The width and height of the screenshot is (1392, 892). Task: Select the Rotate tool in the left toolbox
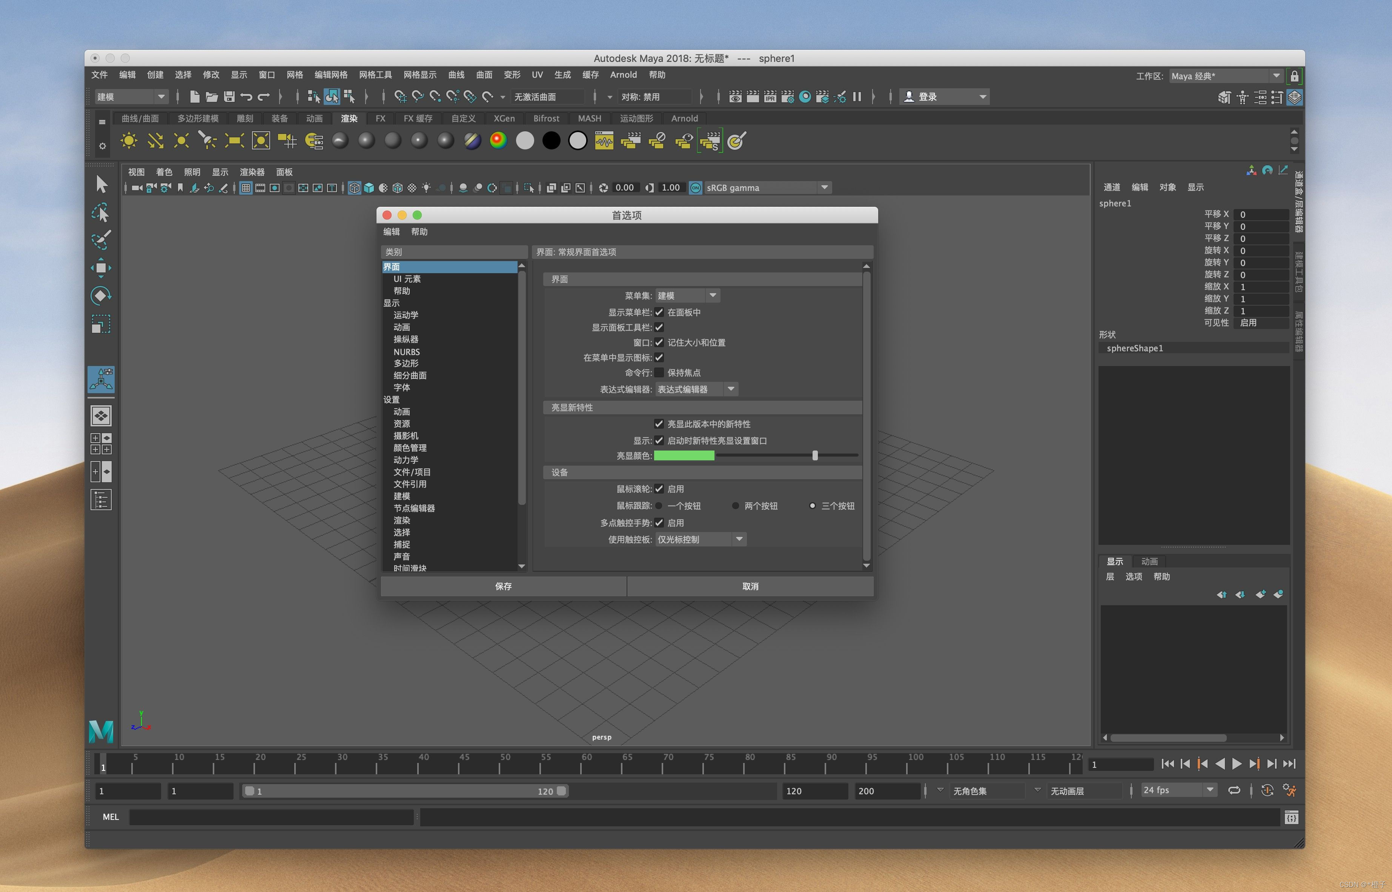coord(101,295)
